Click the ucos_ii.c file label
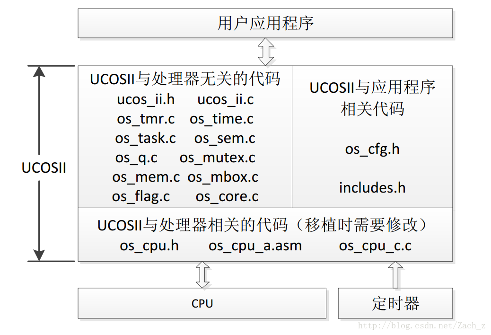491x335 pixels. 226,100
